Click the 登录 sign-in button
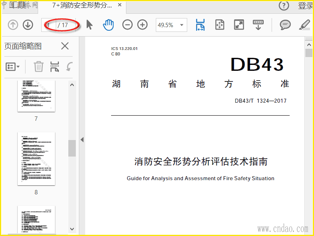Screen dimensions: 314x236 point(305,6)
